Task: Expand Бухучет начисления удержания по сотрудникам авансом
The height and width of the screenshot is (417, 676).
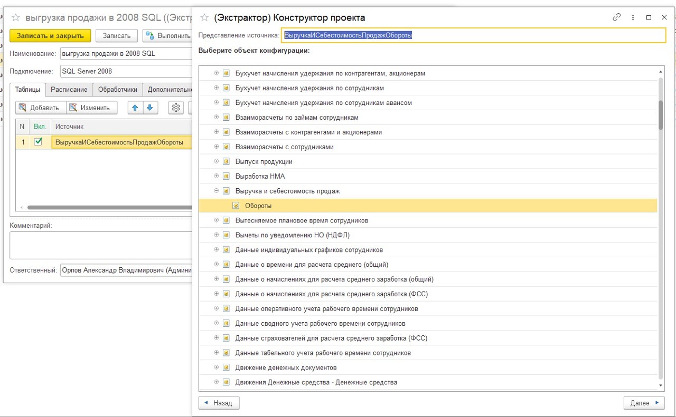Action: tap(216, 102)
